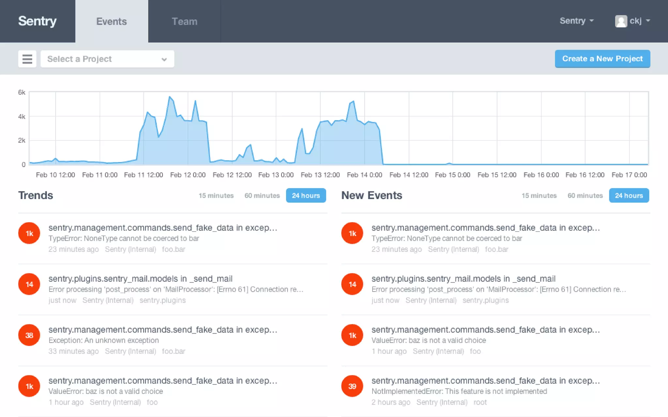Select the New Events 24 hours filter
Screen dimensions: 668x417
(629, 195)
